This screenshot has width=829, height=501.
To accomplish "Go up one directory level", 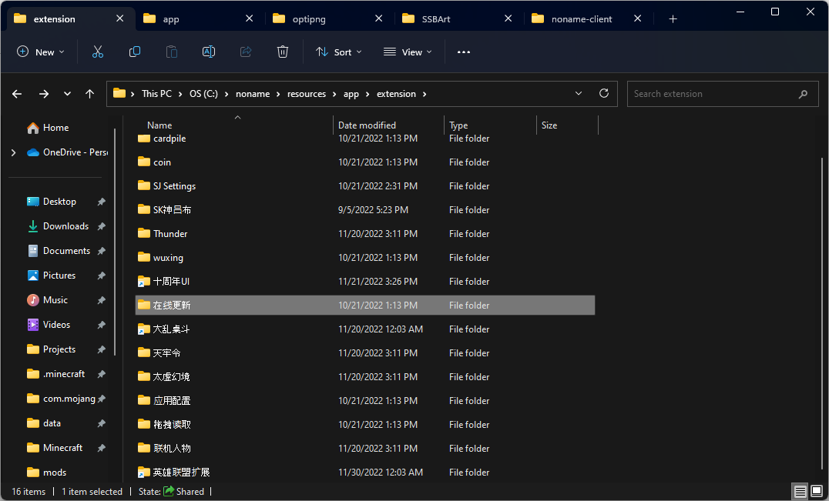I will [x=90, y=94].
